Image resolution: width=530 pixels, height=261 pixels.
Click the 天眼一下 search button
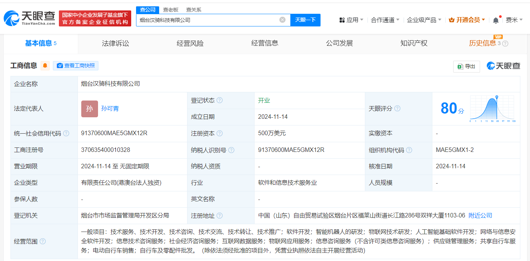click(x=305, y=20)
